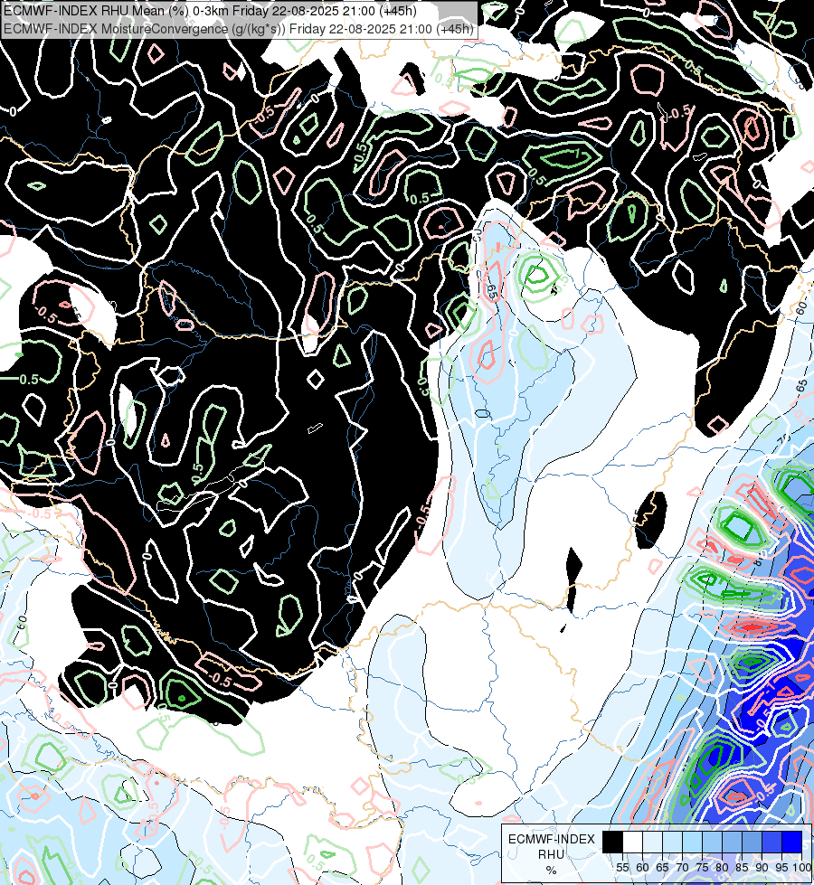Image resolution: width=814 pixels, height=885 pixels.
Task: Click the legend swatch between 85 and 90
Action: (752, 842)
